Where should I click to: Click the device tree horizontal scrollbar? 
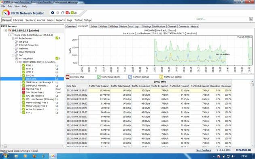coord(32,146)
